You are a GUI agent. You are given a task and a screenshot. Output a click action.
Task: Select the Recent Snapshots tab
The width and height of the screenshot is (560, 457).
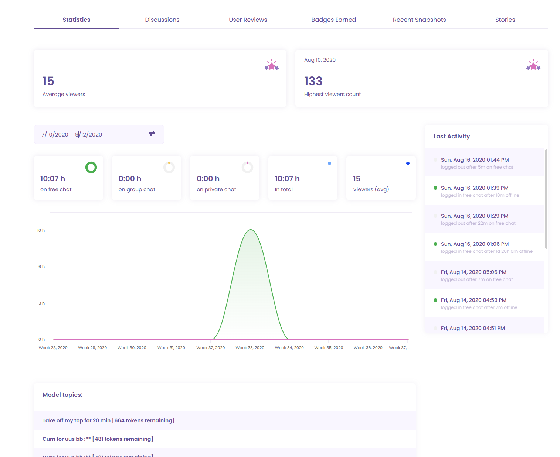420,20
